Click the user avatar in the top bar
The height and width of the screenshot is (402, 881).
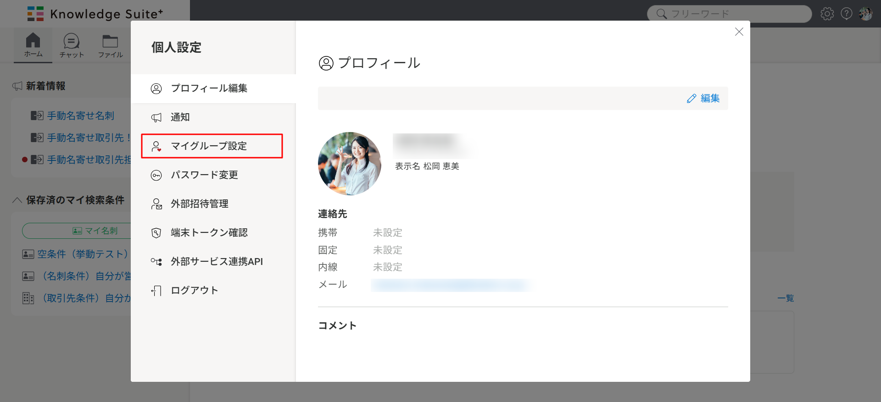tap(865, 14)
